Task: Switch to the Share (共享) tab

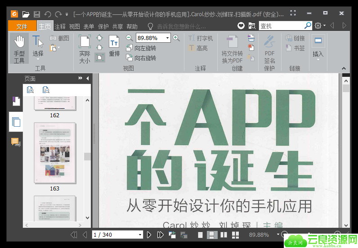Action: 117,27
